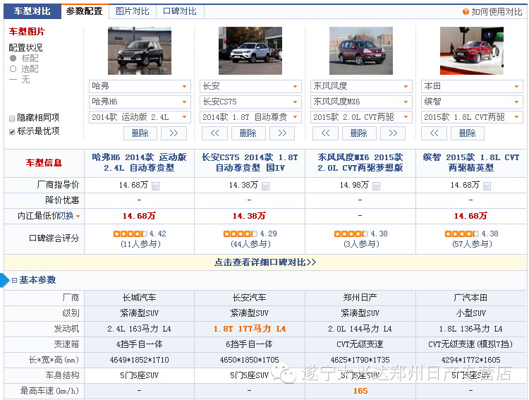Move 长安CS75 column left with << button
The image size is (529, 400).
click(x=215, y=133)
